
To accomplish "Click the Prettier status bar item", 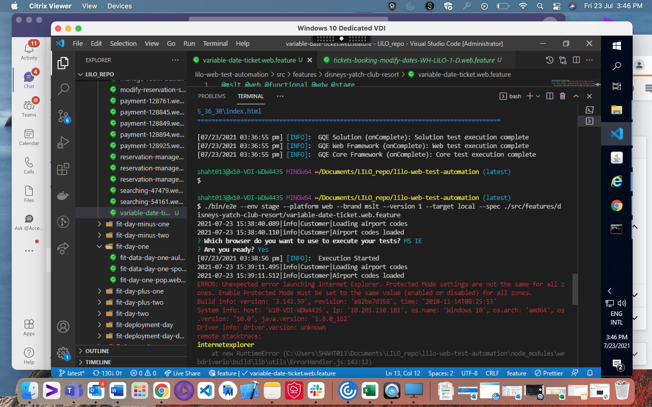I will pyautogui.click(x=549, y=373).
